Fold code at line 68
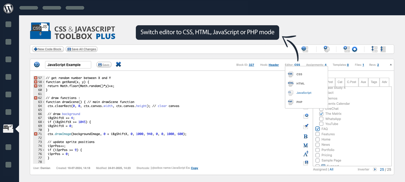The image size is (405, 182). [44, 122]
